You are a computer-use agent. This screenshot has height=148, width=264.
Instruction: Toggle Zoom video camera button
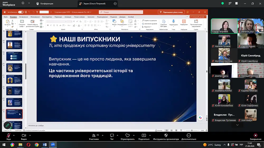(24, 135)
